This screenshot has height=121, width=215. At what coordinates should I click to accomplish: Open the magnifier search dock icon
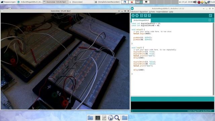click(117, 118)
